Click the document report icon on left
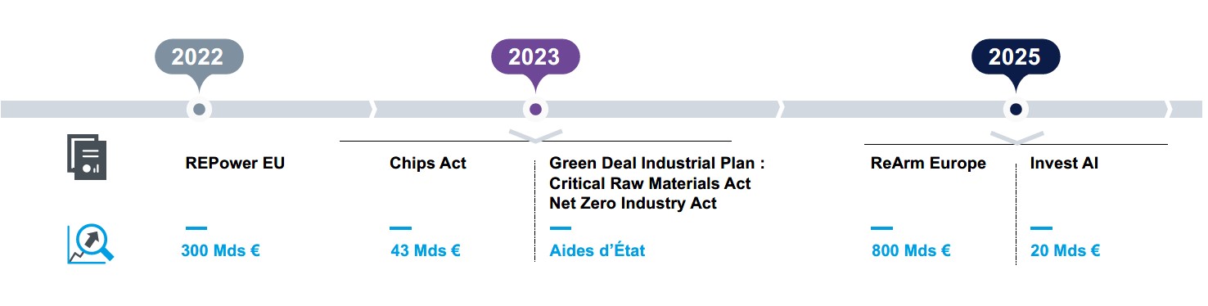Screen dimensions: 1208x306 87,157
